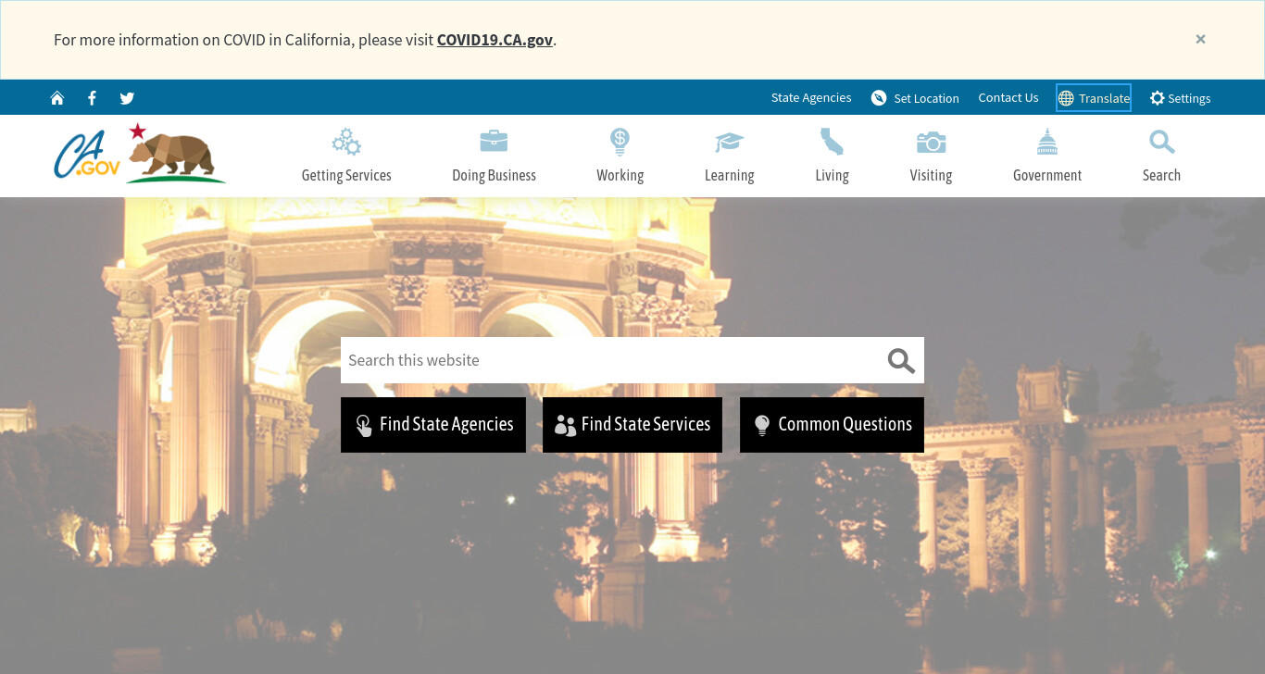Follow the COVID19.CA.gov link
This screenshot has height=674, width=1265.
[x=495, y=40]
